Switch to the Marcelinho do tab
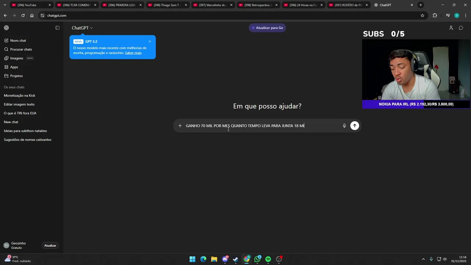This screenshot has width=471, height=265. [x=212, y=5]
